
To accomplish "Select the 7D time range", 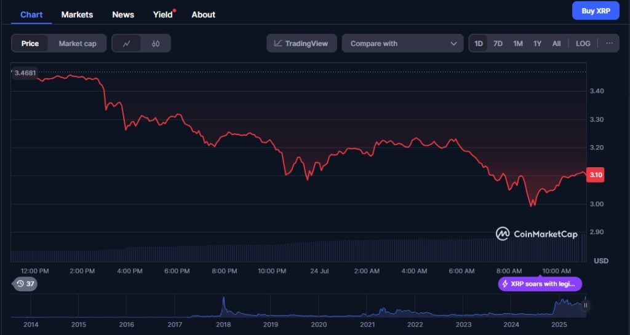I will tap(498, 43).
